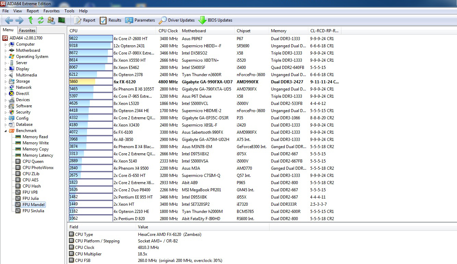Open the Memory Write benchmark
The width and height of the screenshot is (457, 264).
click(35, 143)
